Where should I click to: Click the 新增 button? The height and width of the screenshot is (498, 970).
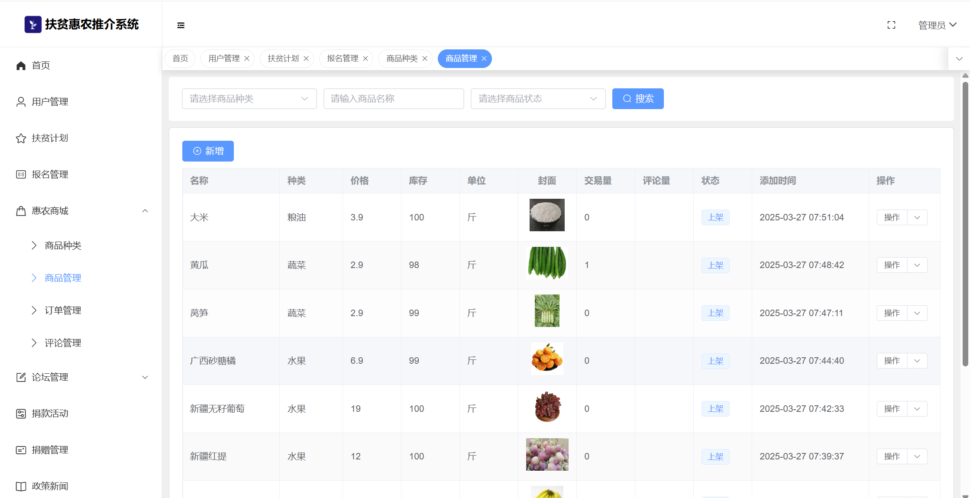(208, 151)
